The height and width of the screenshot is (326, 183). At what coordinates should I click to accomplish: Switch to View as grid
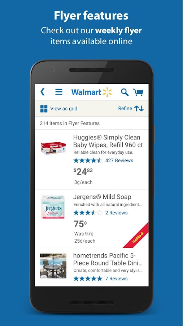tap(64, 109)
